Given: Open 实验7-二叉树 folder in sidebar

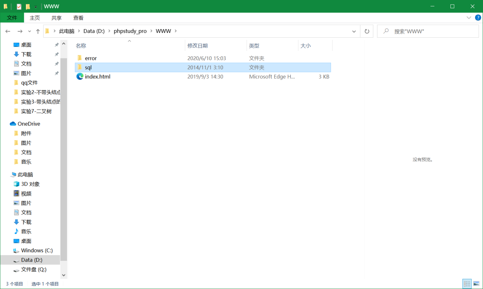Looking at the screenshot, I should click(36, 111).
